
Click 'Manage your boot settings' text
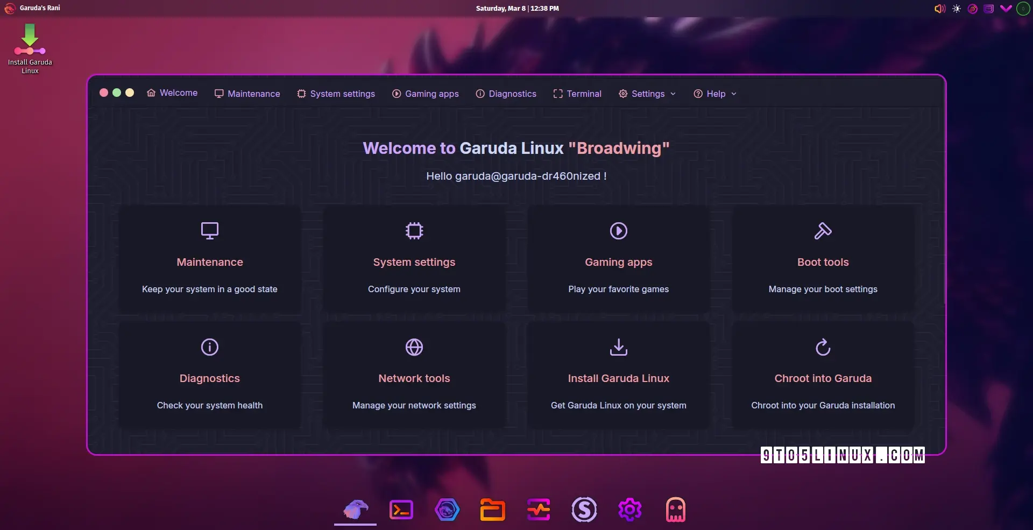(823, 289)
